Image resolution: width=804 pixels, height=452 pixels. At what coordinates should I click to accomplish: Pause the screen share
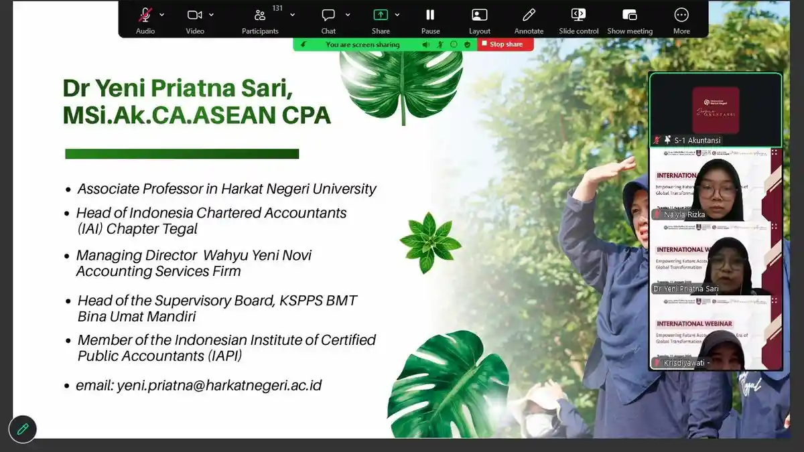point(430,15)
